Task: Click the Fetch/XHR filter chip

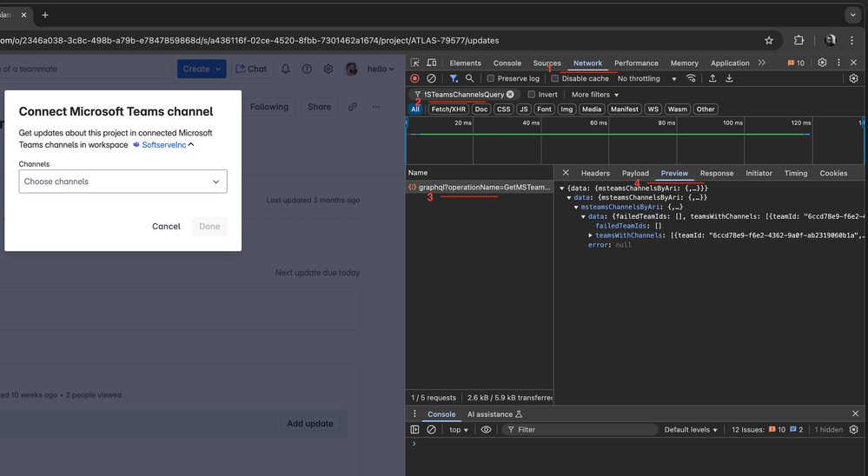Action: click(x=447, y=109)
